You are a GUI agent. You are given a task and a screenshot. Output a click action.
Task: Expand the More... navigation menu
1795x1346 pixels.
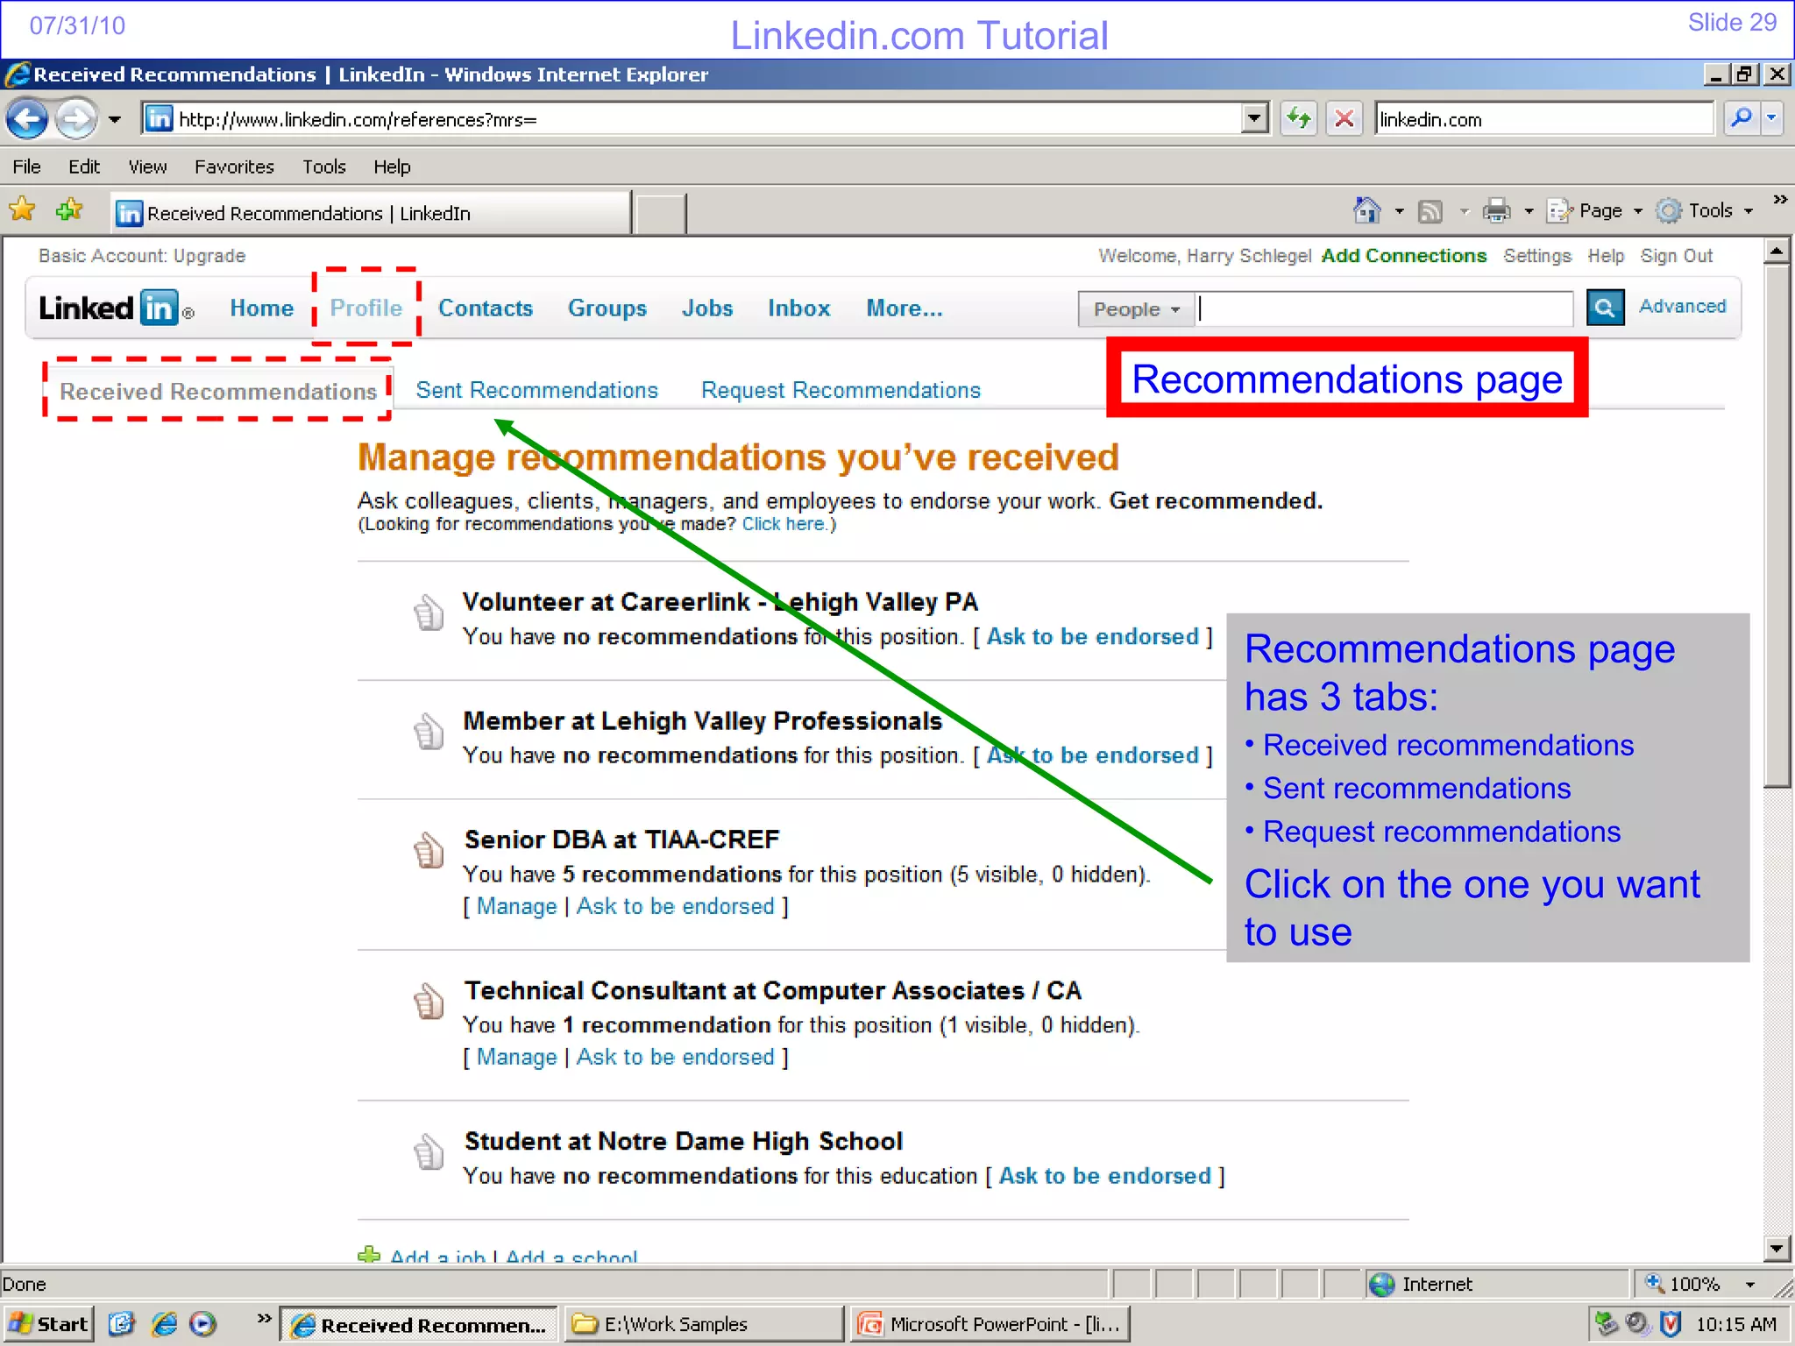[904, 308]
